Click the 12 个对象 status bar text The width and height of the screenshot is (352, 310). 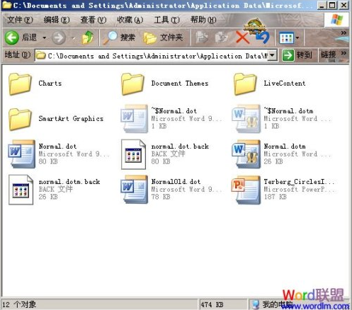tap(19, 304)
